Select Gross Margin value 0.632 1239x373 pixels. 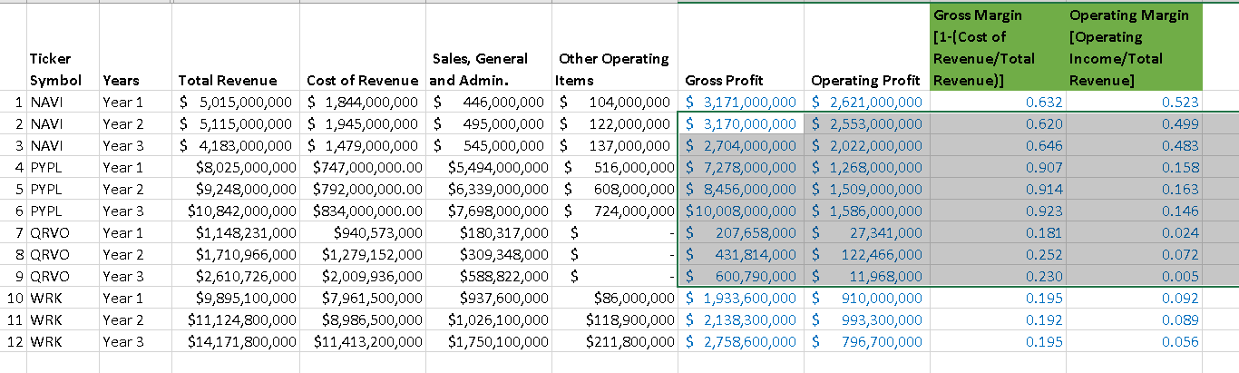[998, 103]
